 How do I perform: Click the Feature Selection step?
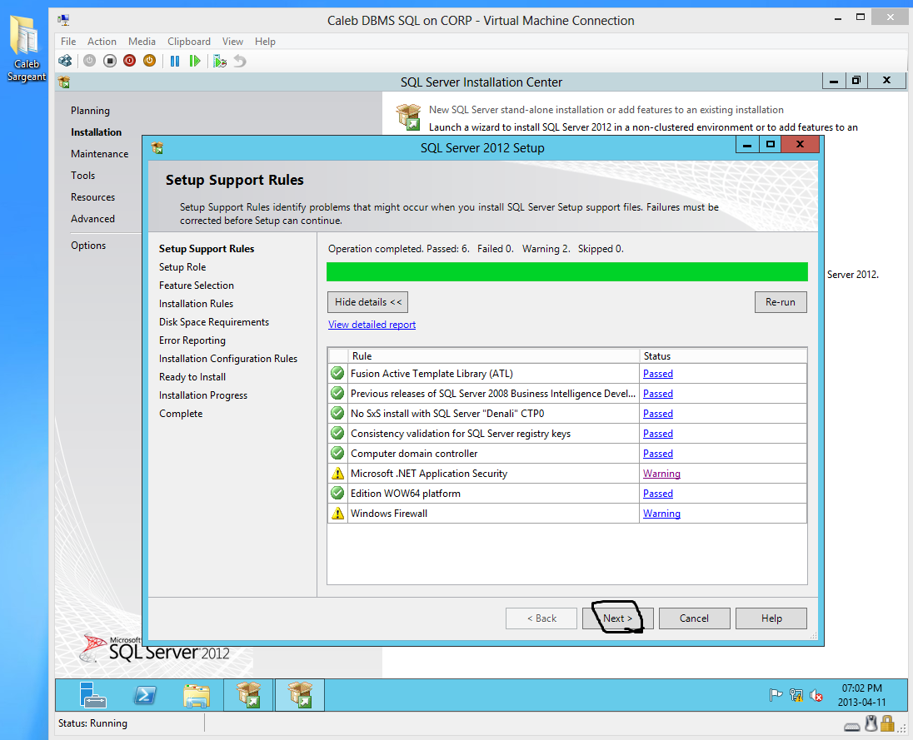[197, 285]
